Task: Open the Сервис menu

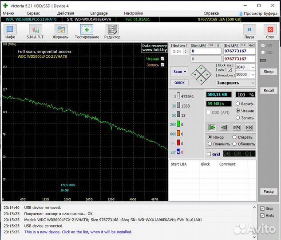Action: pos(33,13)
